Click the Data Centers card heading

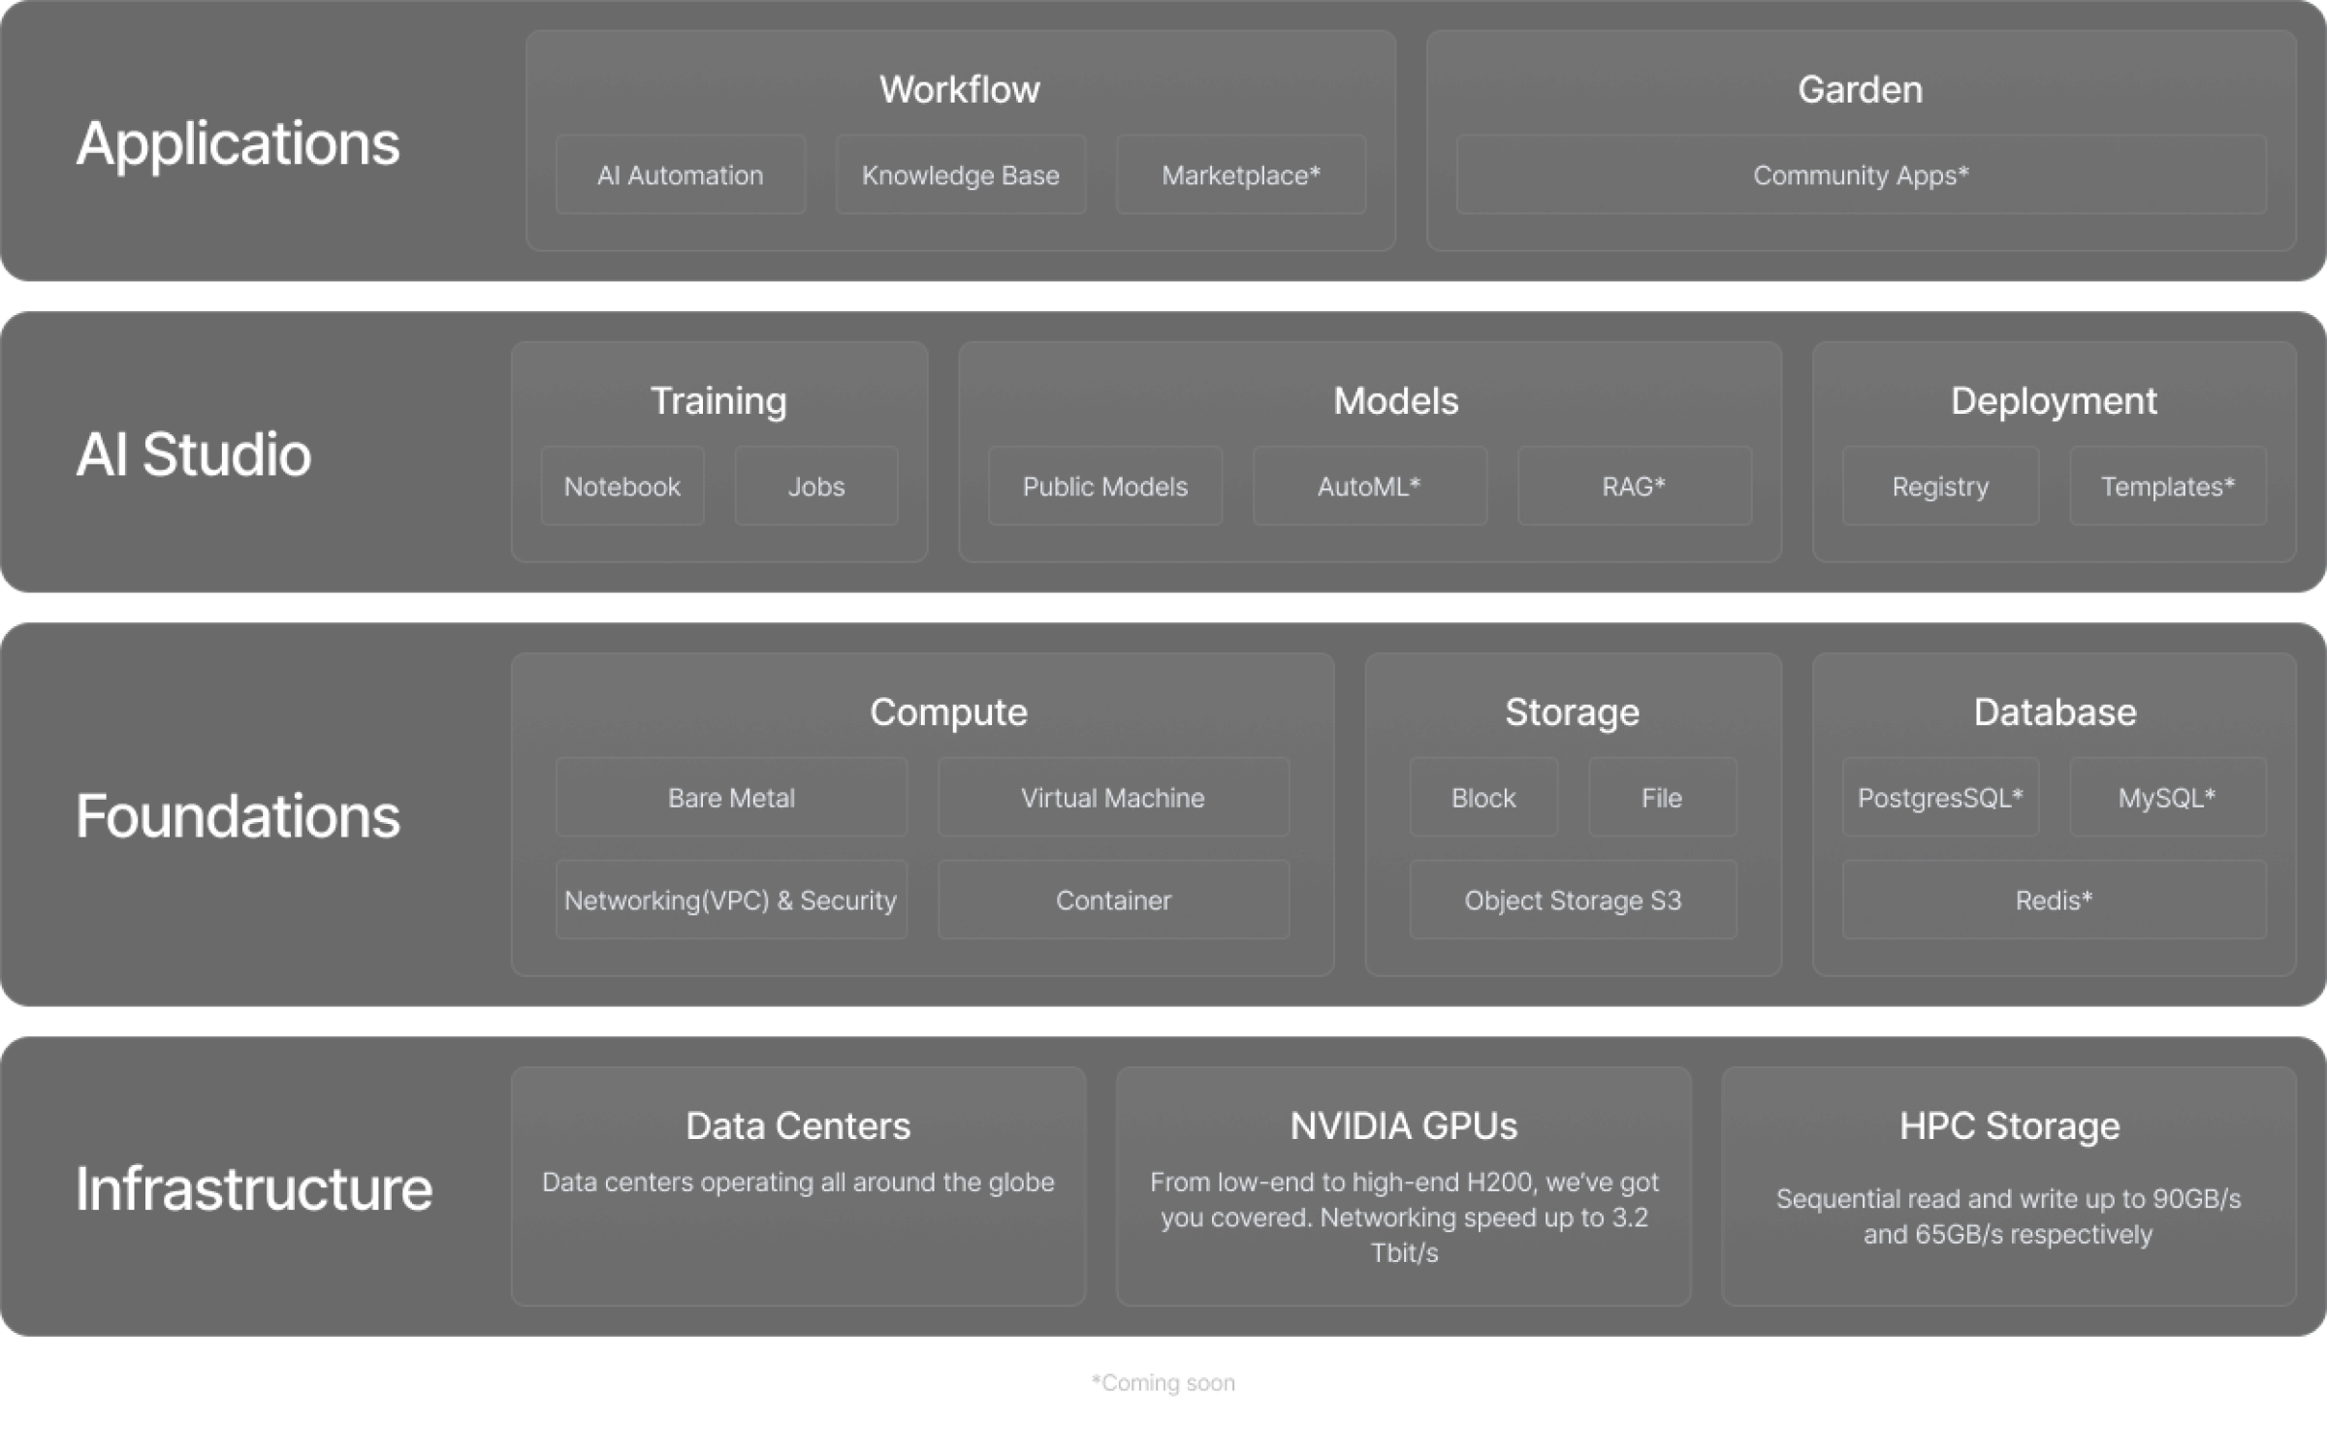798,1125
